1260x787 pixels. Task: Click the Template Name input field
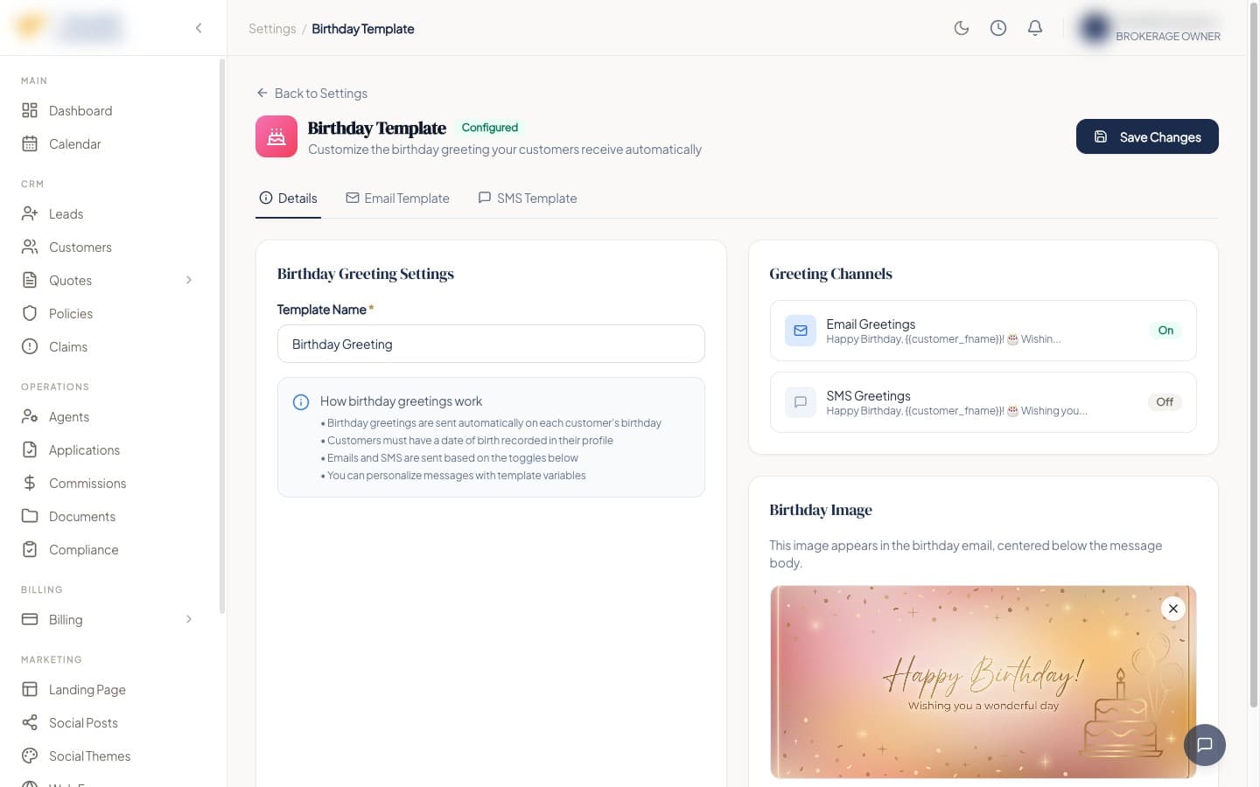[x=491, y=344]
